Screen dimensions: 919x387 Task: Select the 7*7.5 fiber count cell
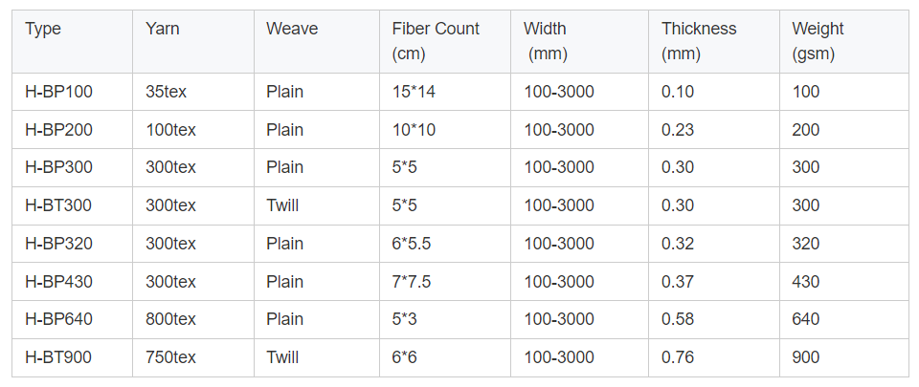click(412, 282)
